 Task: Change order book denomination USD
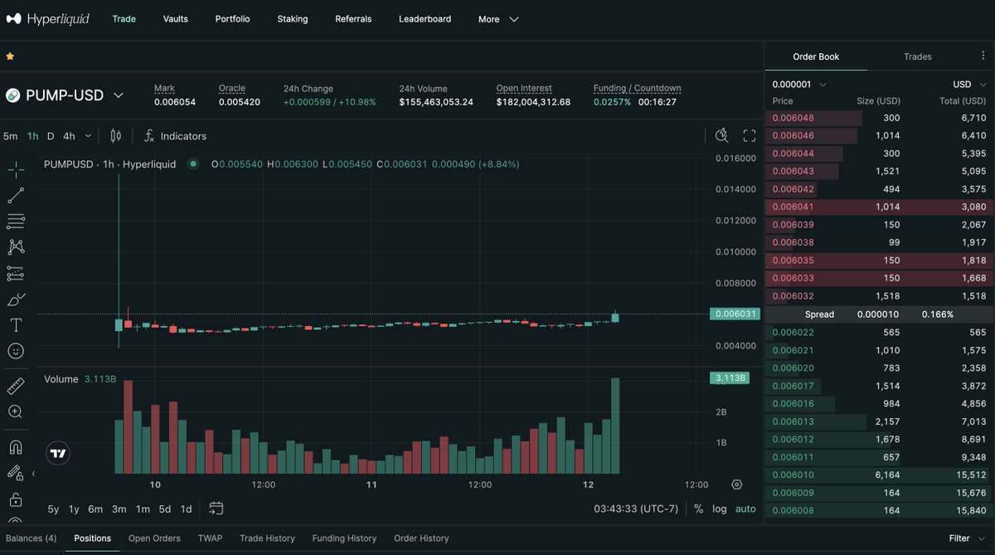point(969,84)
